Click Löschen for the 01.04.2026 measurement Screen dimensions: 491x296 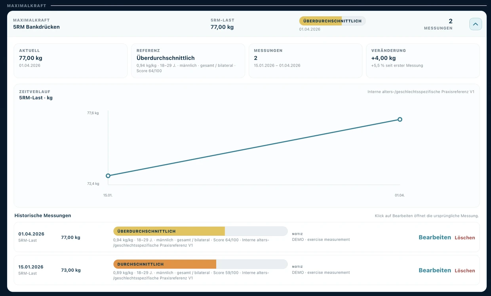pos(465,238)
